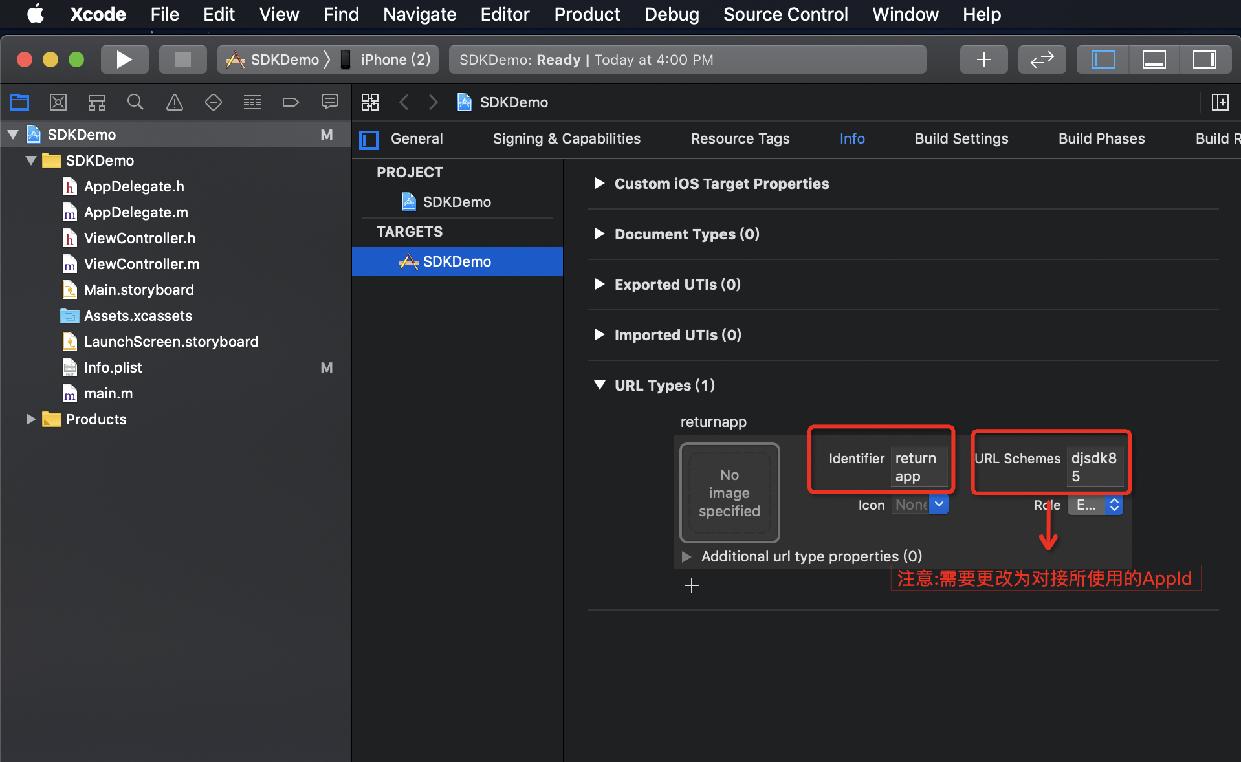Select ViewController.m file
The width and height of the screenshot is (1241, 762).
141,264
